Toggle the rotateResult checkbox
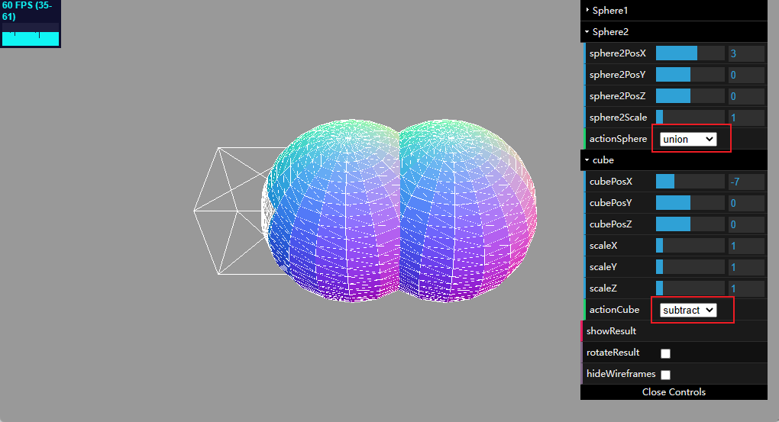 (x=665, y=353)
